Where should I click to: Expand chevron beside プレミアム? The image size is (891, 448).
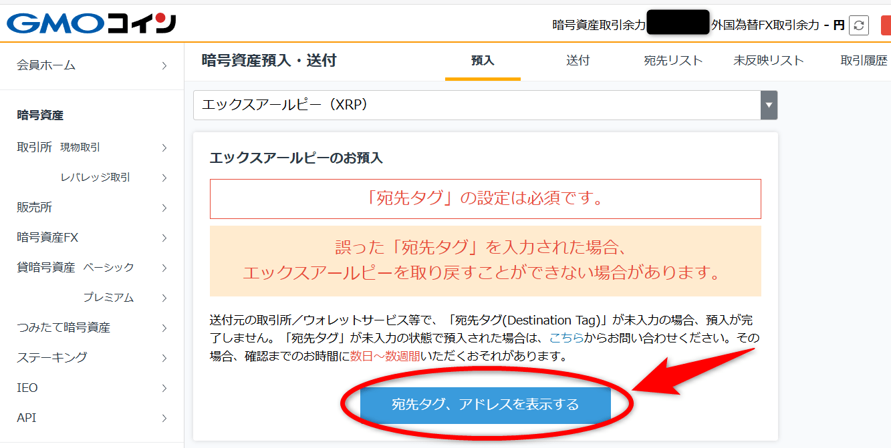(164, 298)
